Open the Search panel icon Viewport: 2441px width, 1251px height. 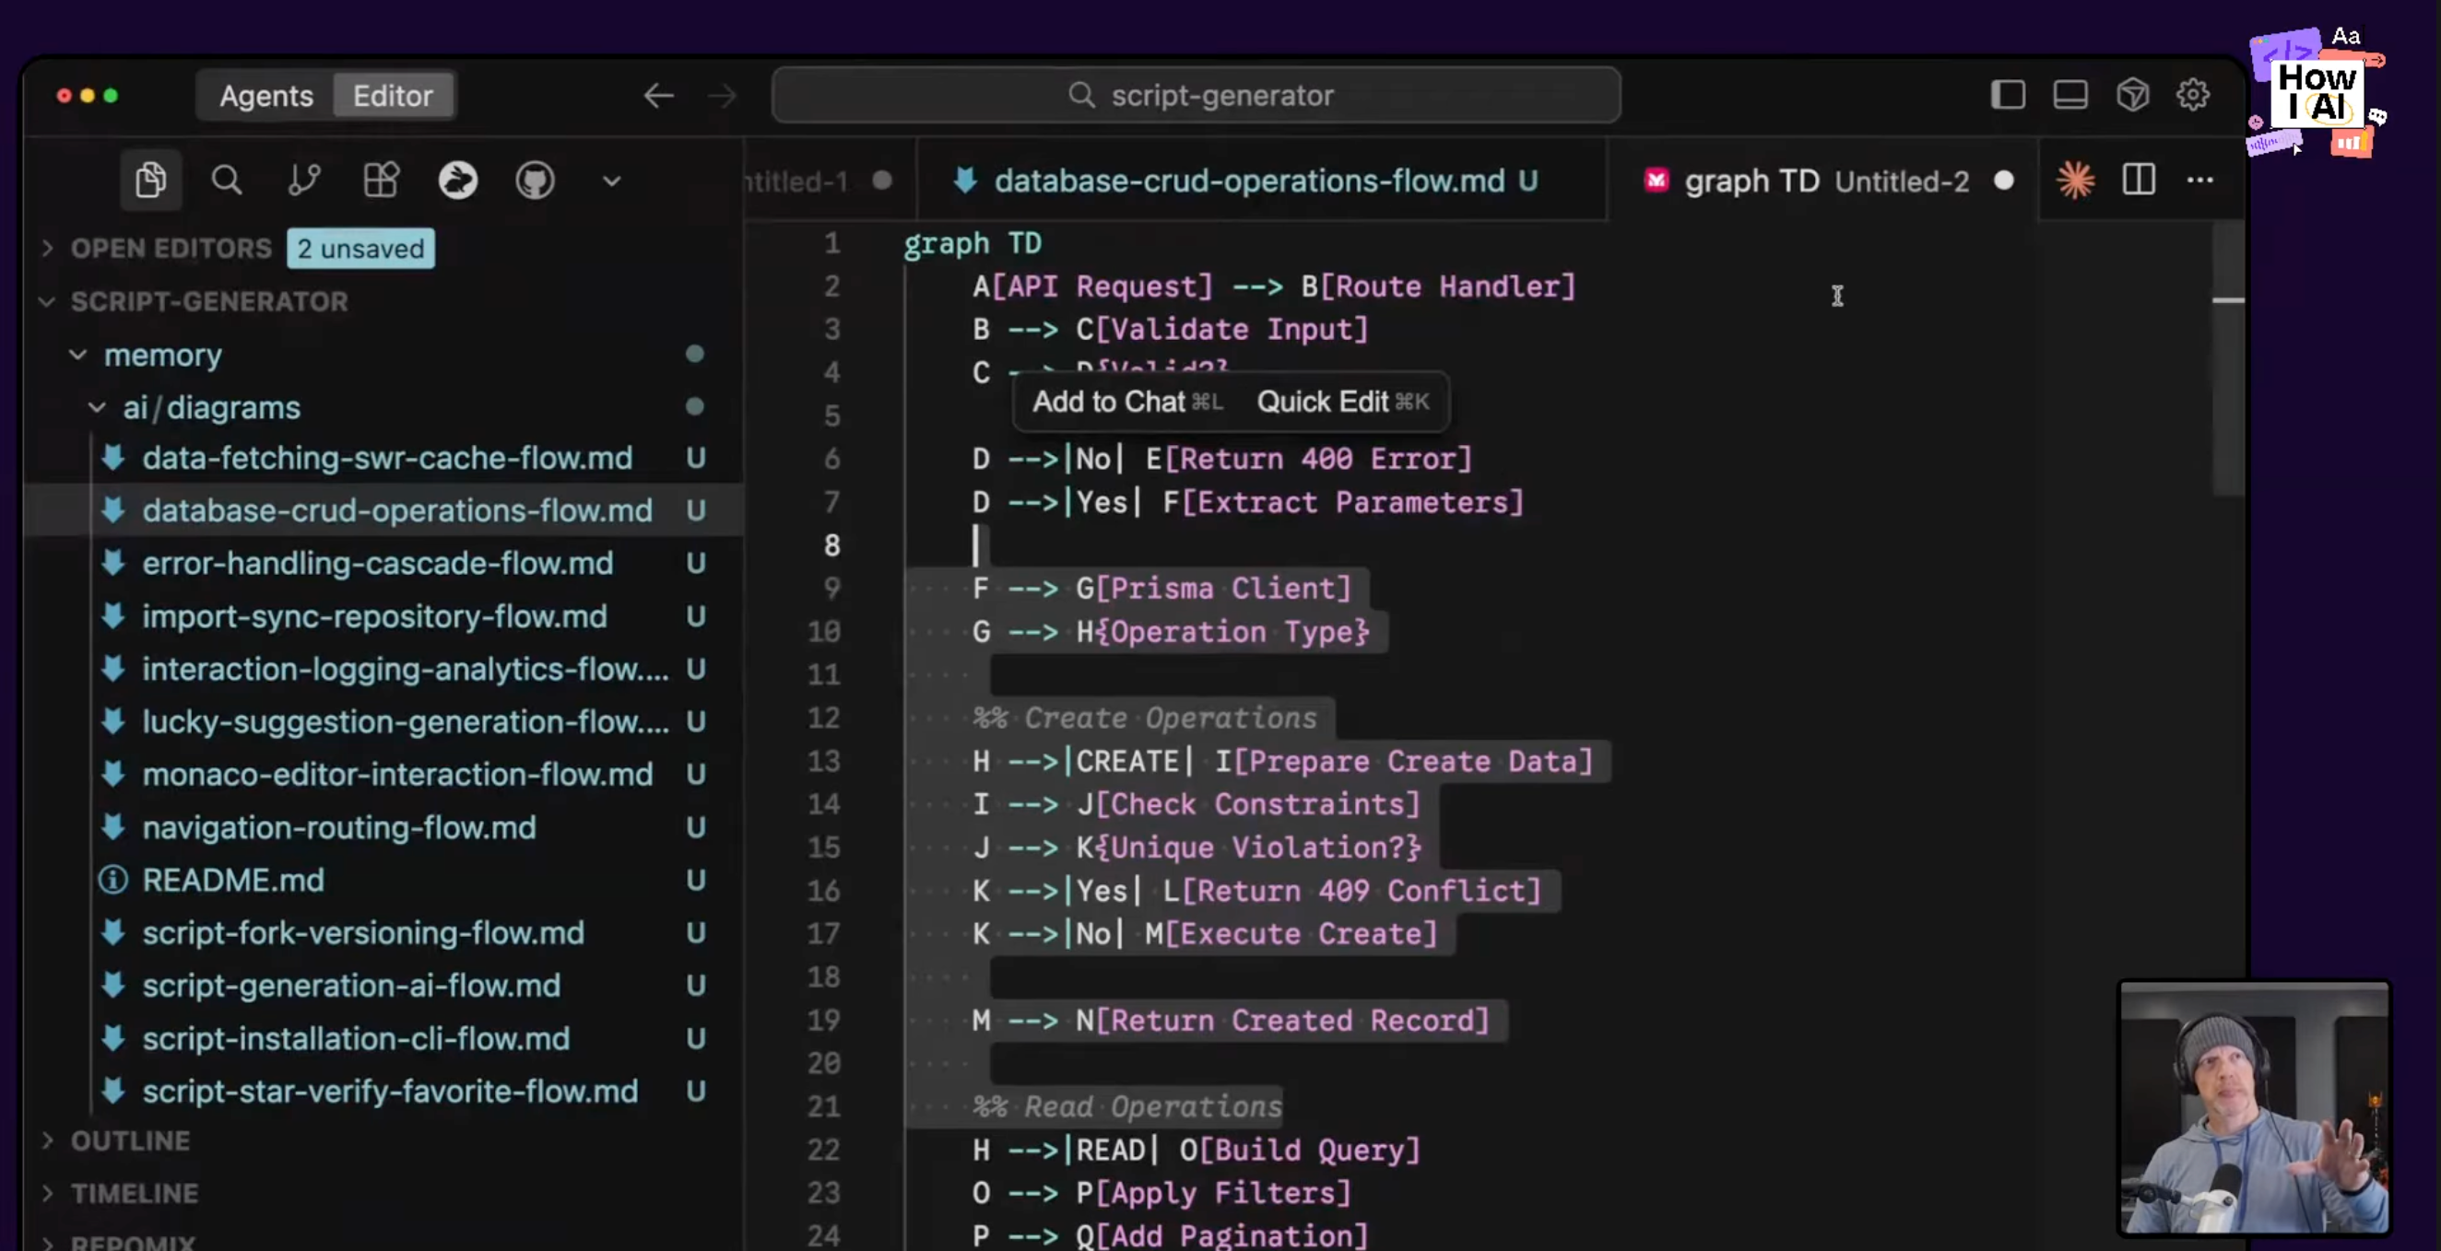pyautogui.click(x=227, y=180)
